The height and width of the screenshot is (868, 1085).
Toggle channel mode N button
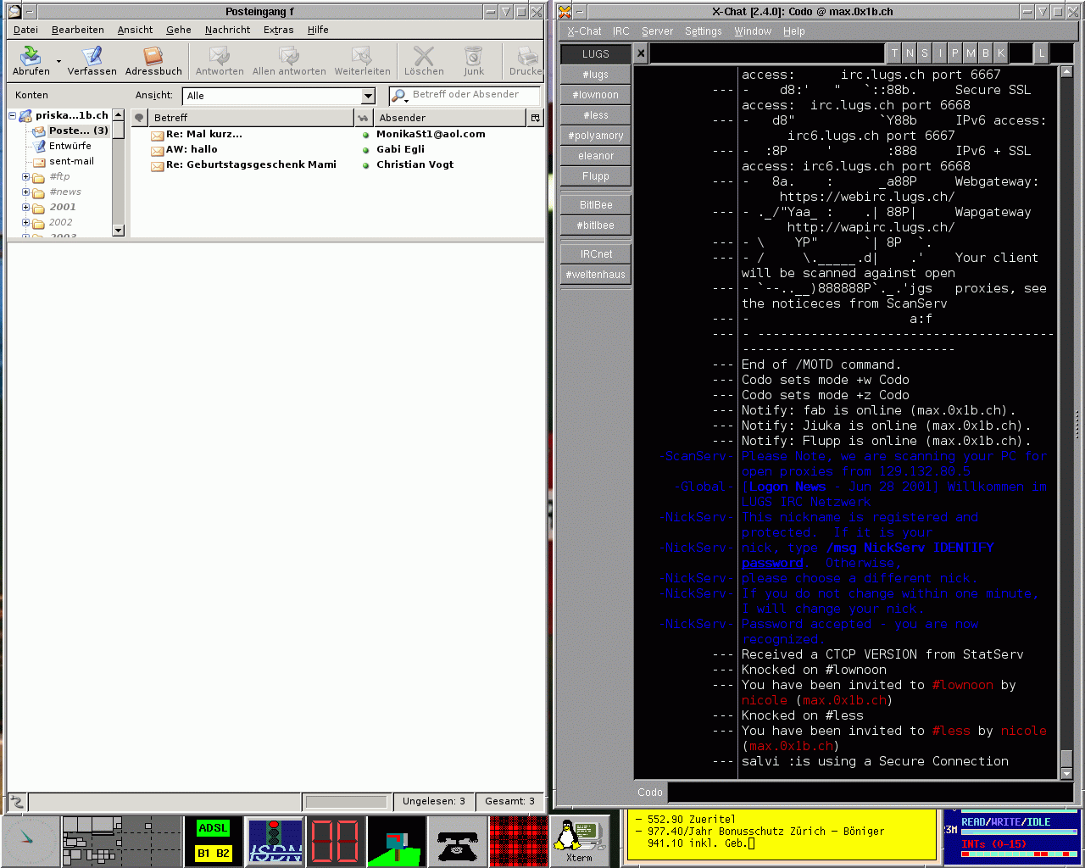pyautogui.click(x=910, y=53)
